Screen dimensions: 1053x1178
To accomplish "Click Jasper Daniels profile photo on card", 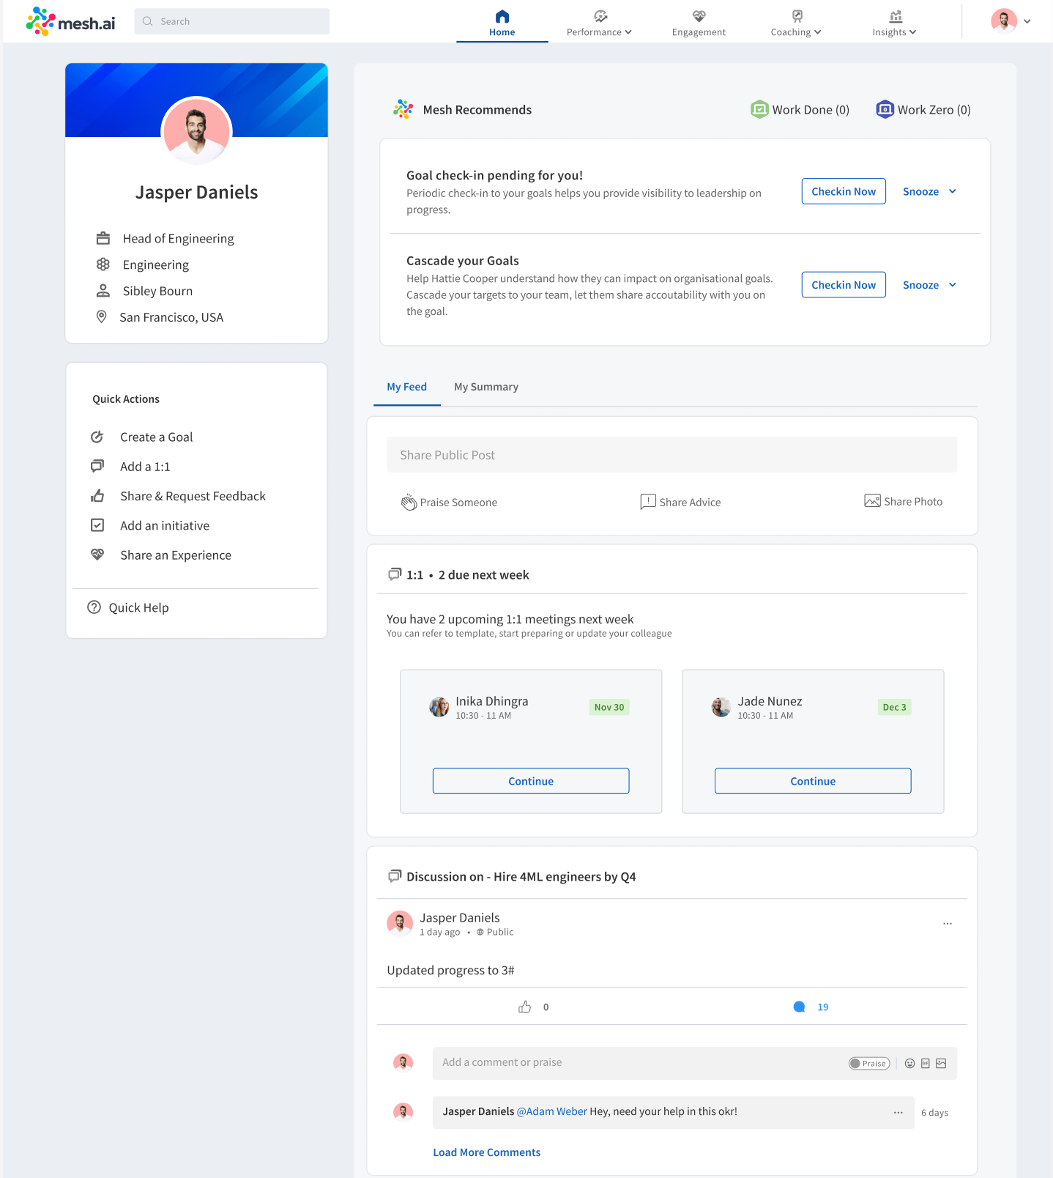I will (196, 130).
